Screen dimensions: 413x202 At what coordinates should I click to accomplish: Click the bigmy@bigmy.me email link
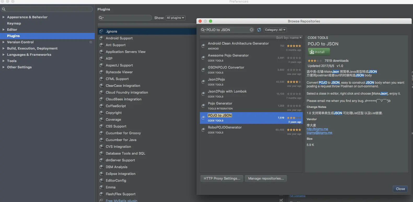(x=319, y=133)
